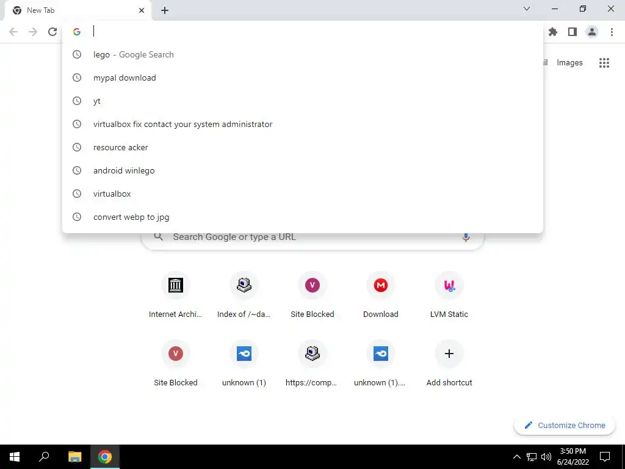
Task: Open the purple Site Blocked shortcut
Action: [x=312, y=295]
